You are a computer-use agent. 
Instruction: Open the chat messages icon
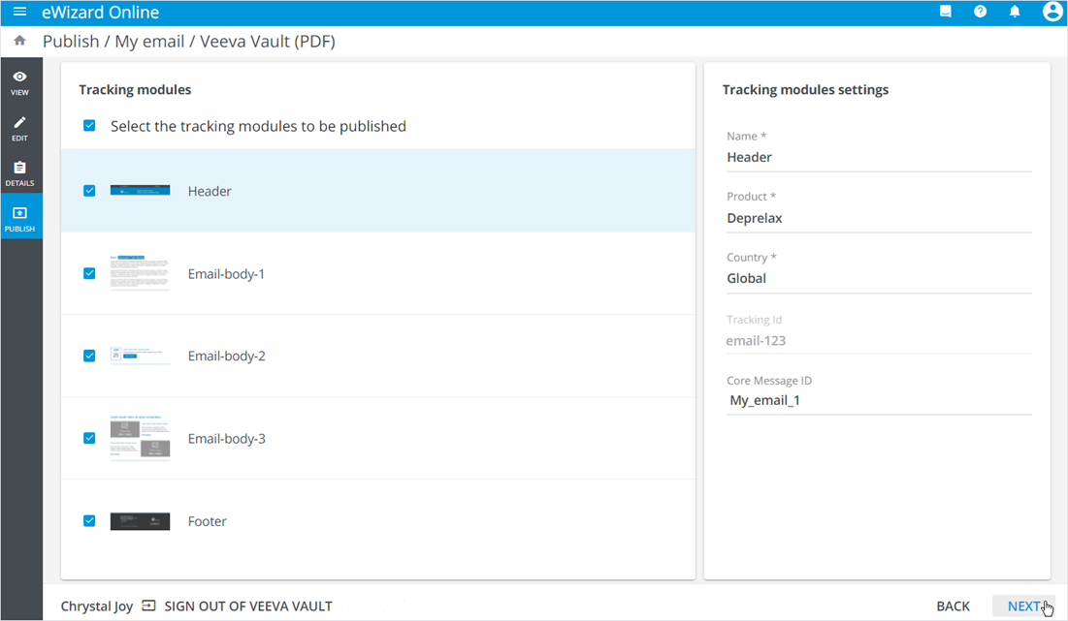tap(946, 13)
